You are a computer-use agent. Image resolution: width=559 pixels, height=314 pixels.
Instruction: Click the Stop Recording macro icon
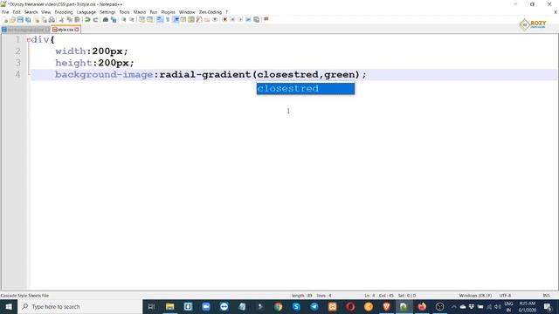click(x=232, y=19)
